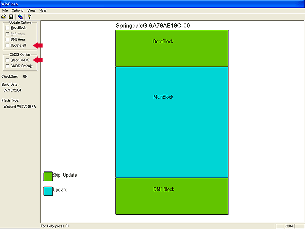Open the Options menu
The height and width of the screenshot is (229, 305).
tap(17, 10)
